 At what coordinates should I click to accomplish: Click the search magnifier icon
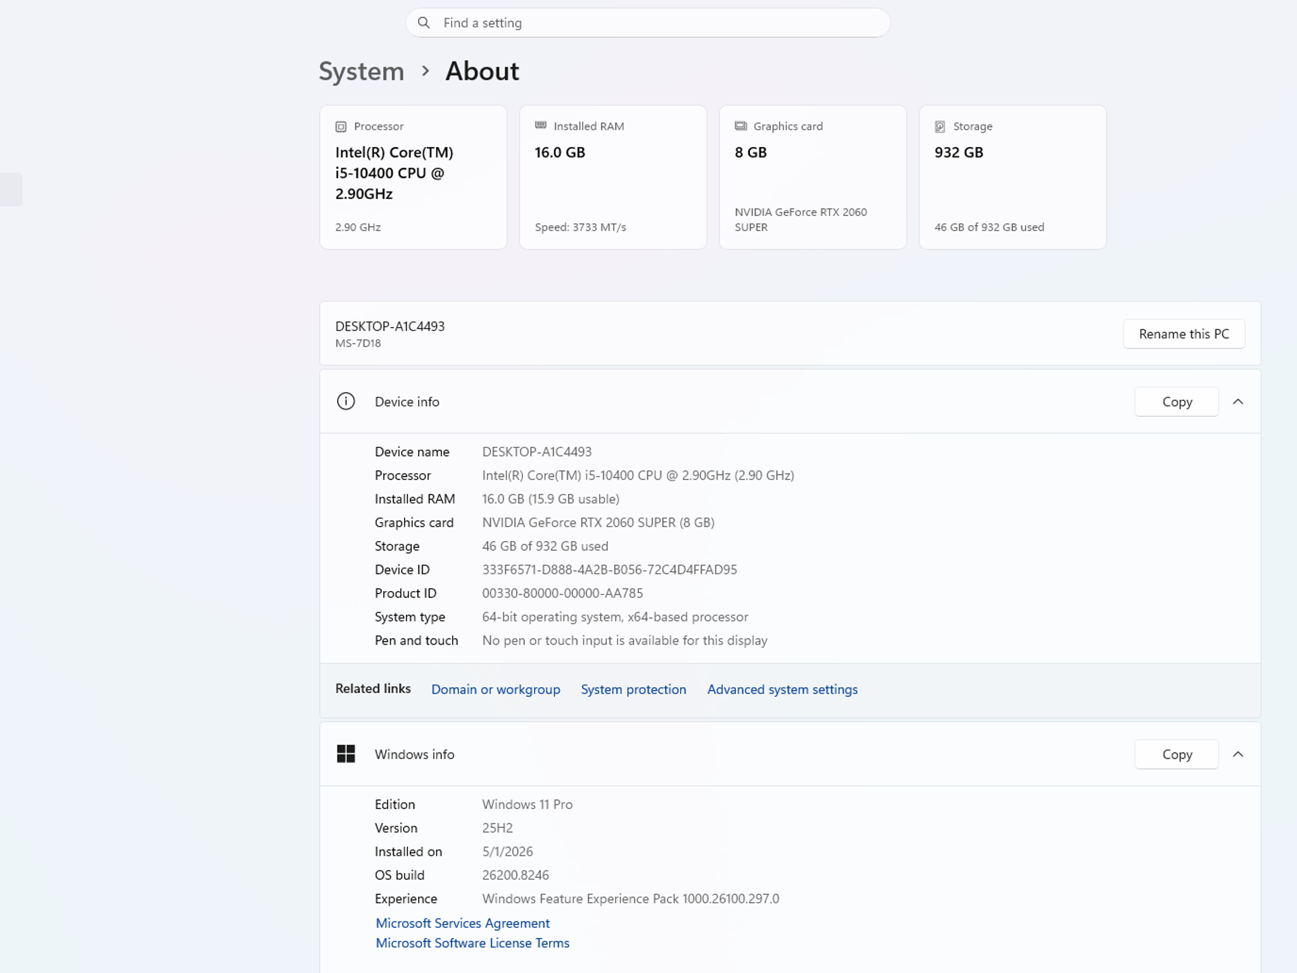click(x=424, y=23)
